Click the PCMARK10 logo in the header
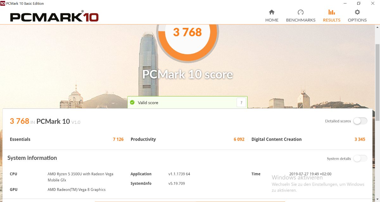380x202 pixels. tap(54, 17)
